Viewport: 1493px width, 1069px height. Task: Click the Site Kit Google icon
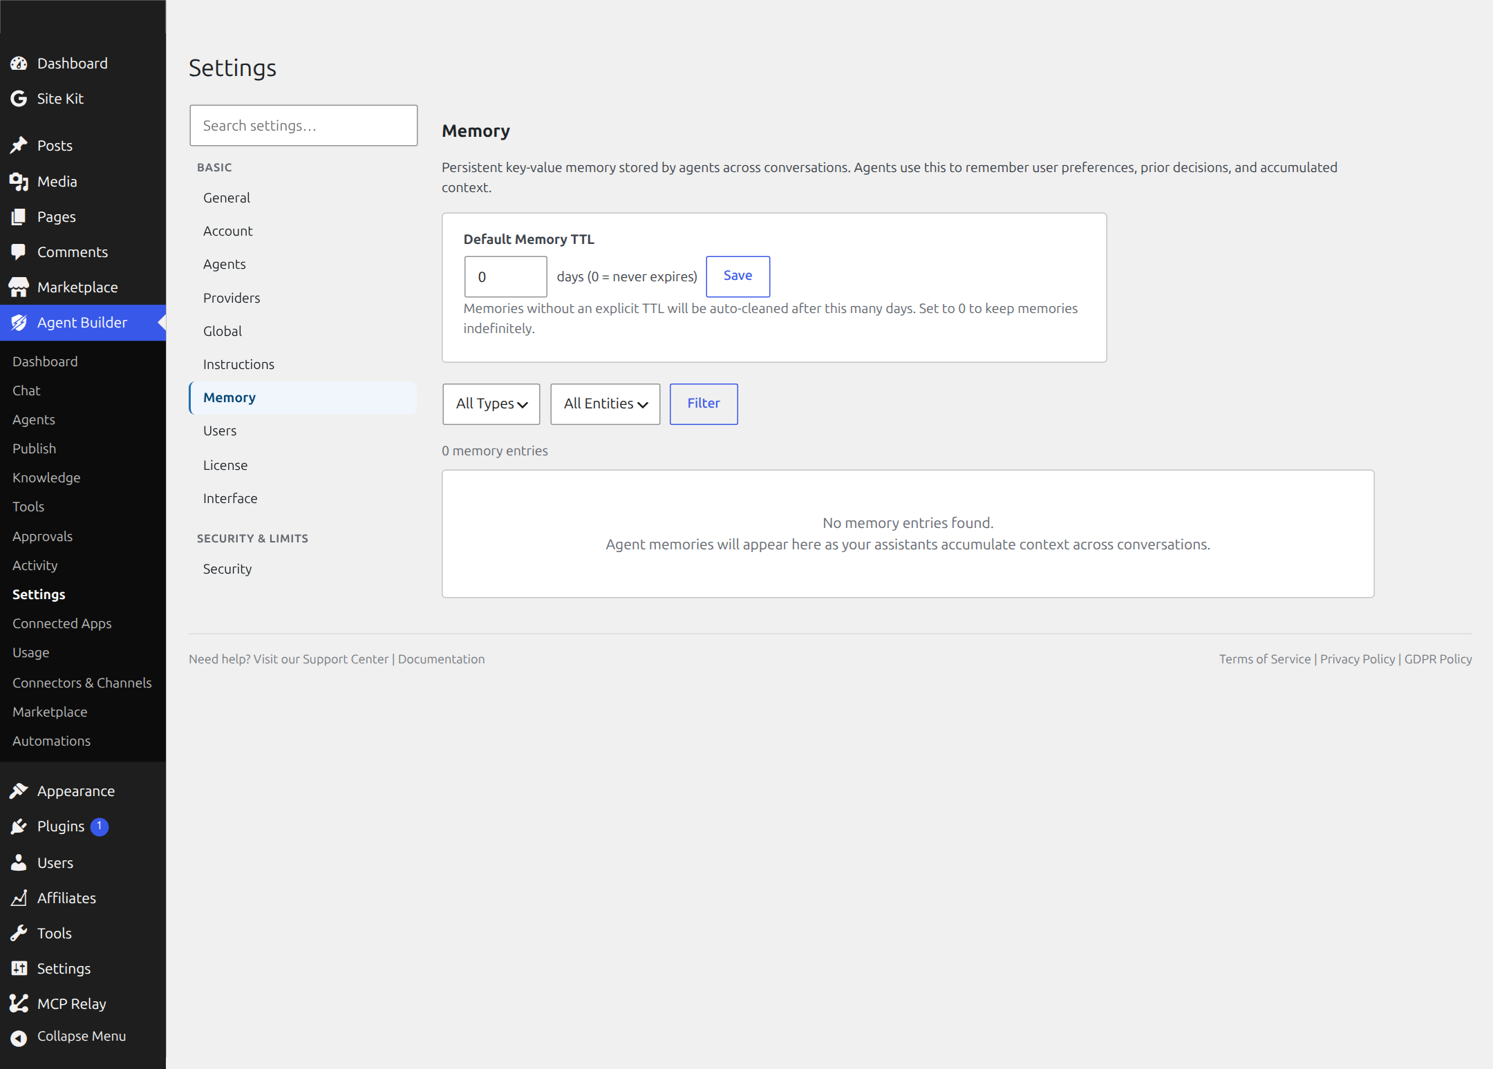tap(19, 99)
